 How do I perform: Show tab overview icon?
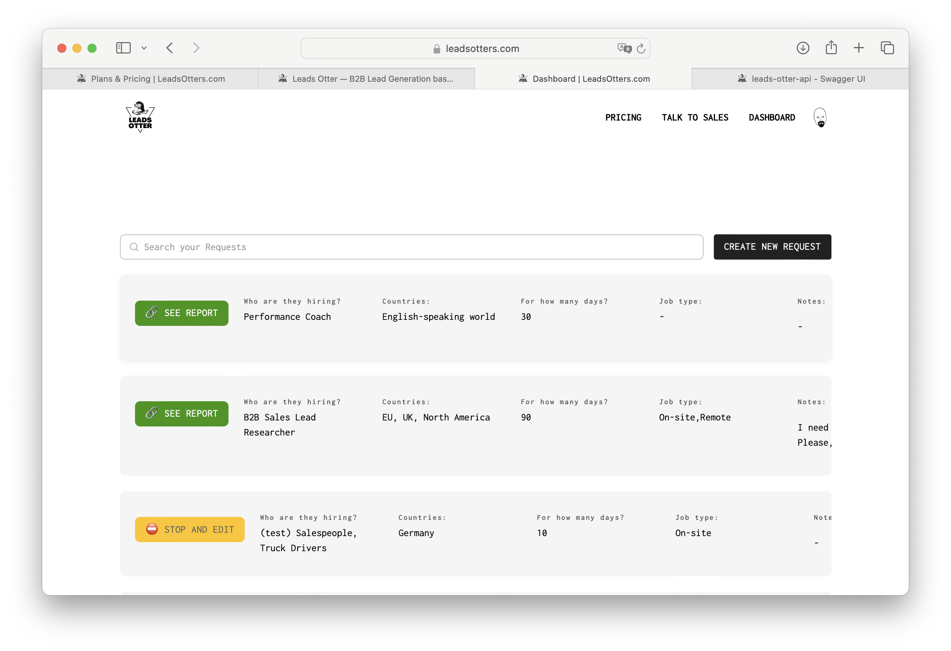(887, 48)
